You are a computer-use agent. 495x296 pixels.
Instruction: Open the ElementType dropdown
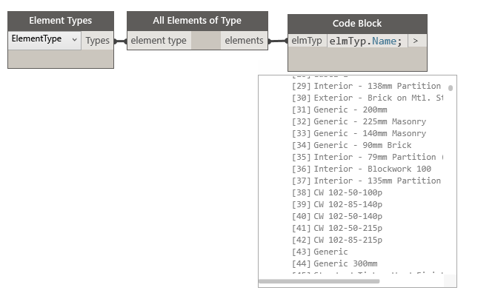tap(44, 40)
